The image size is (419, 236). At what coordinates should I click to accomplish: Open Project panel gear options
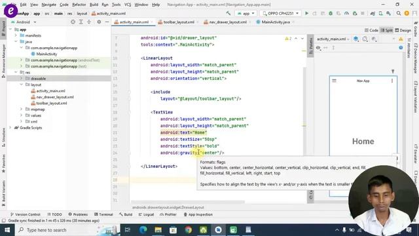click(x=99, y=22)
